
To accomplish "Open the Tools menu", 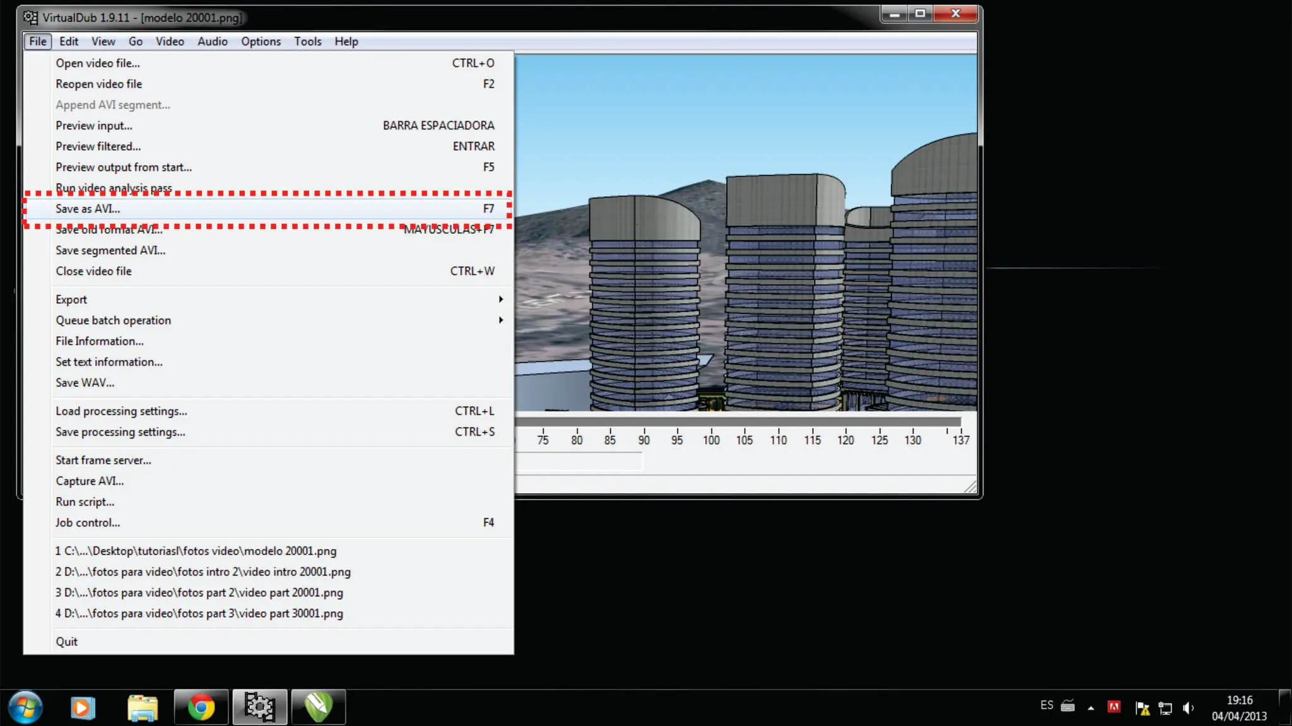I will [x=307, y=42].
